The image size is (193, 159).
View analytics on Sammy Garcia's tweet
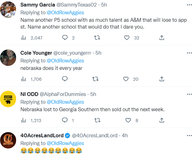[x=23, y=38]
